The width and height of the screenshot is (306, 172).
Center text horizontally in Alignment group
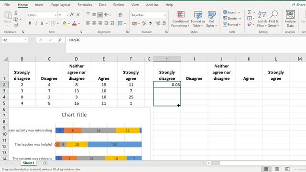(x=94, y=23)
